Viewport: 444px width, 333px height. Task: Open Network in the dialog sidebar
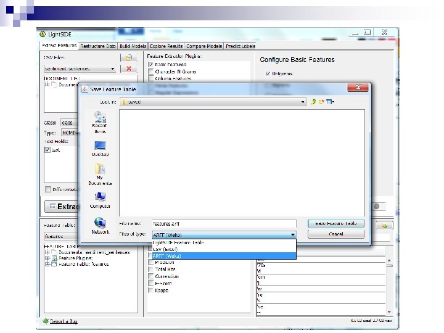[x=101, y=226]
